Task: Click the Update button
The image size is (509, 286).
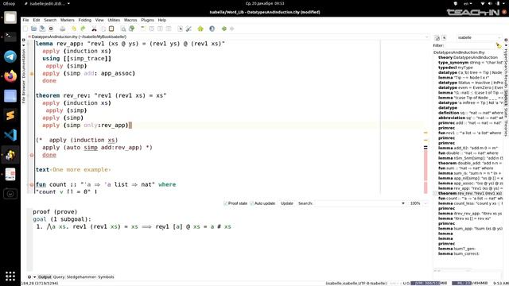Action: (x=286, y=203)
